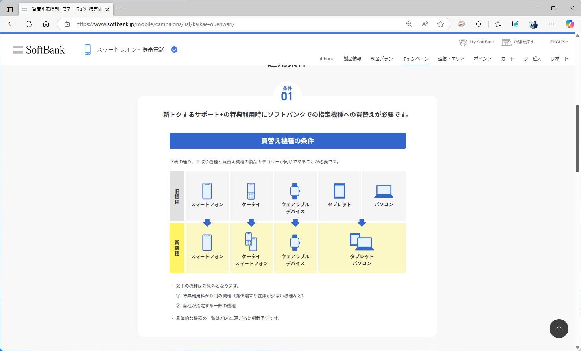581x351 pixels.
Task: Go to browser Home icon
Action: click(x=46, y=24)
